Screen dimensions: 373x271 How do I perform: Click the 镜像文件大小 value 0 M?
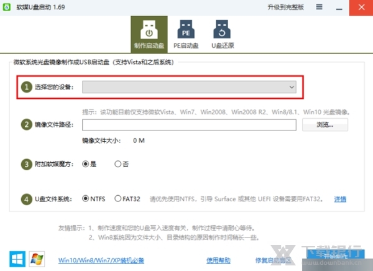pos(139,140)
